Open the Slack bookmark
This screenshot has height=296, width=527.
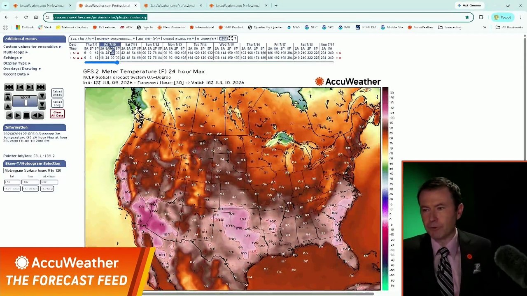[45, 28]
